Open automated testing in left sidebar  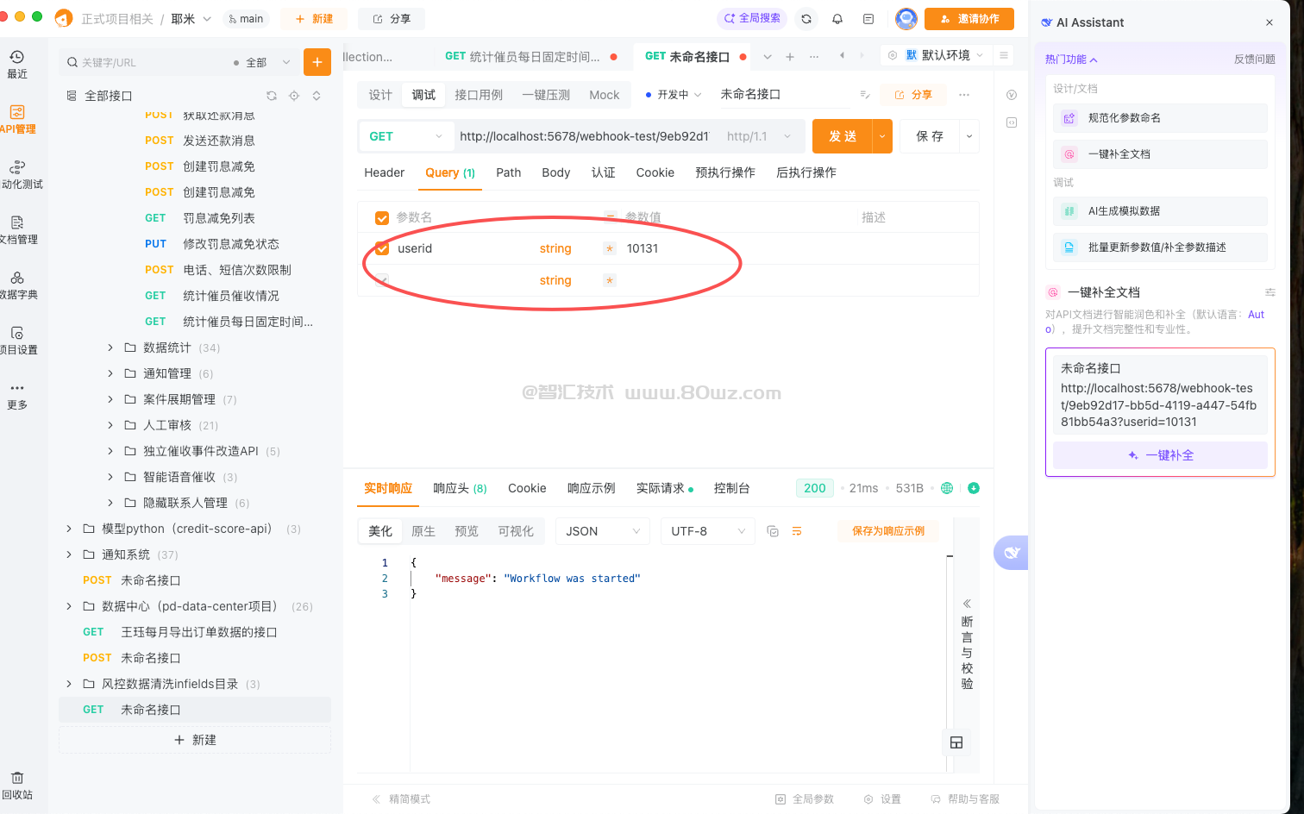click(x=17, y=174)
